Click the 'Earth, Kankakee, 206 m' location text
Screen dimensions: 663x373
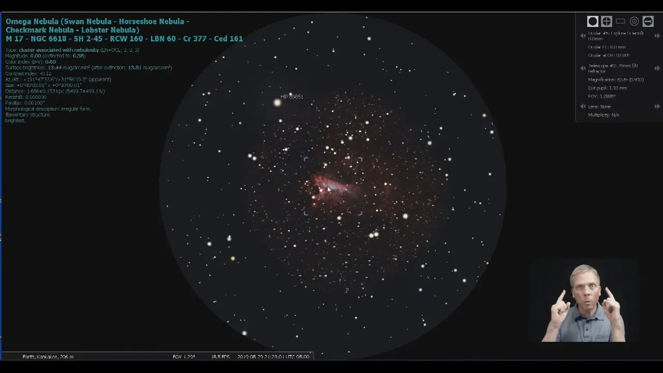click(48, 356)
